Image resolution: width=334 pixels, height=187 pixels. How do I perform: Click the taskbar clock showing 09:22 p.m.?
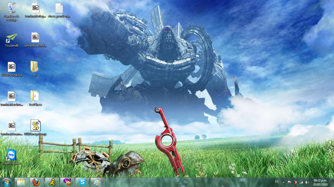(x=320, y=182)
